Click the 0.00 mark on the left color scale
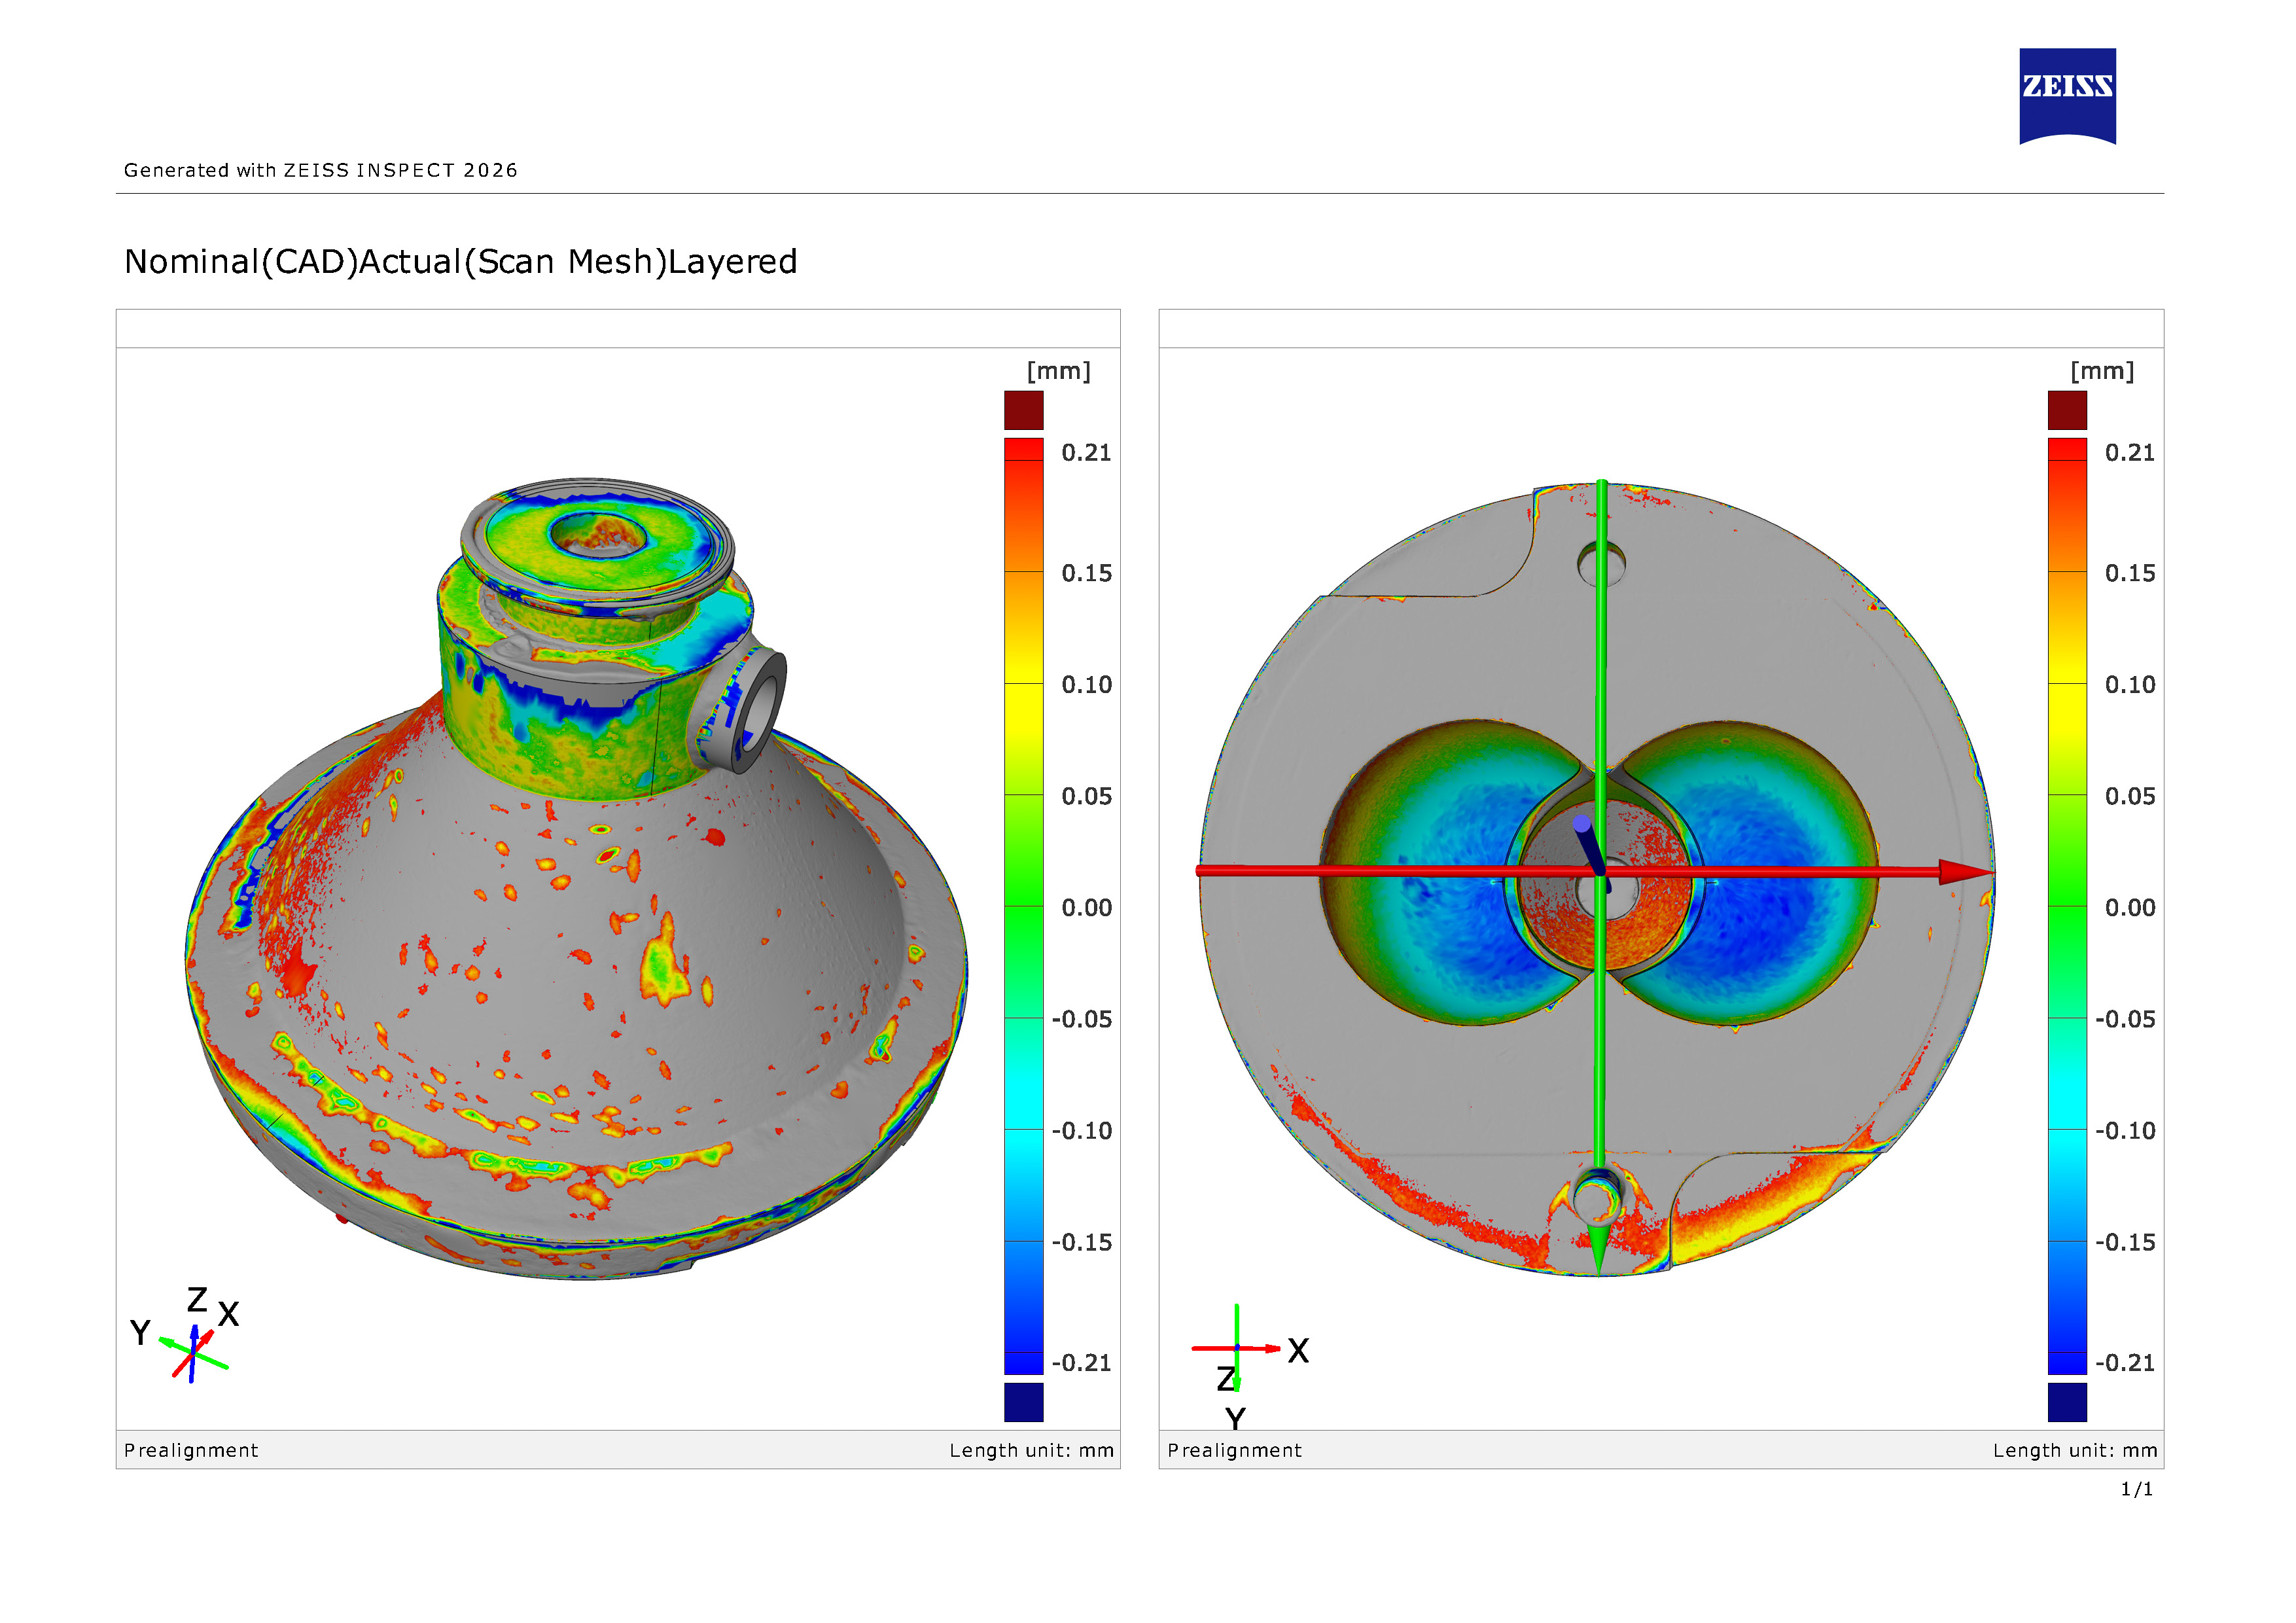 coord(1086,907)
